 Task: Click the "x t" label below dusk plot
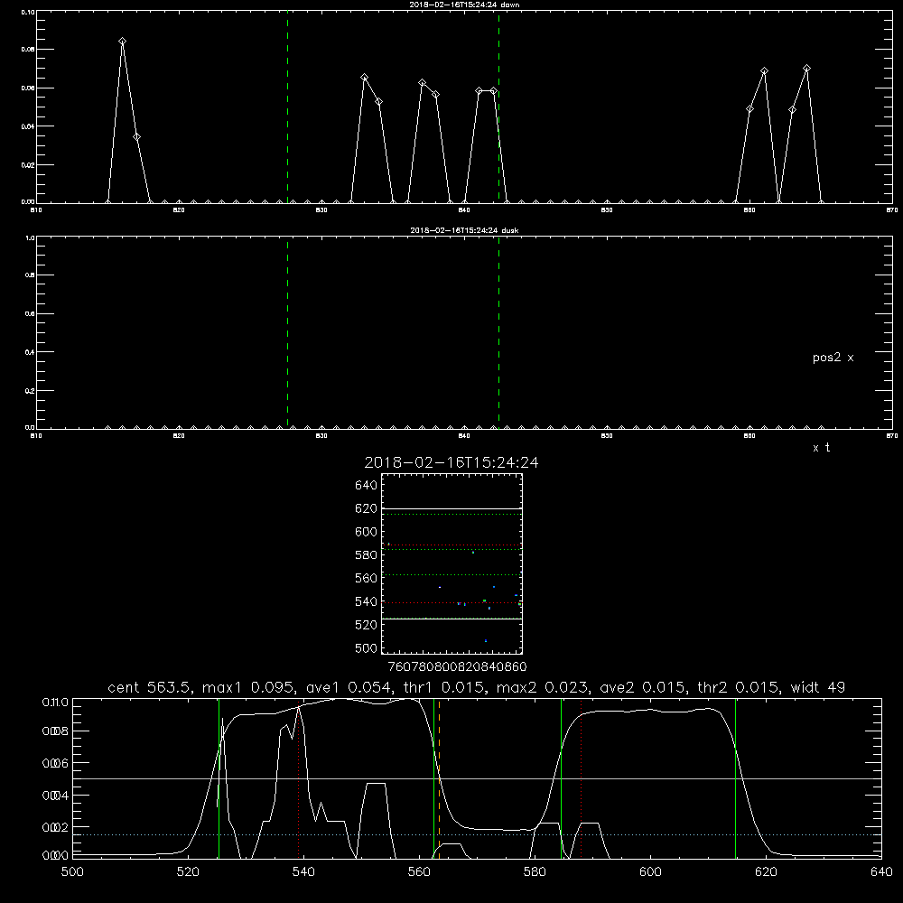pos(821,448)
